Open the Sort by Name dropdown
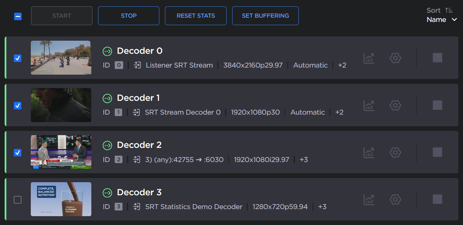The height and width of the screenshot is (225, 463). (441, 20)
